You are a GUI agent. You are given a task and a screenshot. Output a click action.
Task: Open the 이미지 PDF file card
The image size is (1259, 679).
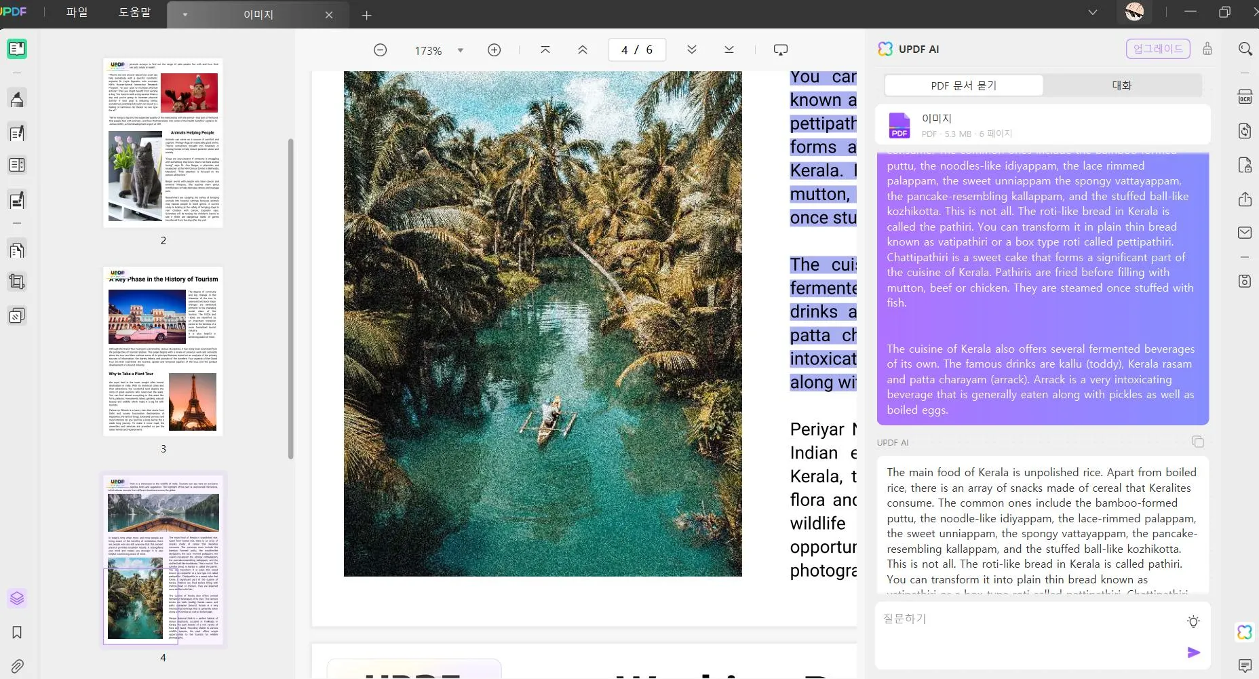(1043, 125)
